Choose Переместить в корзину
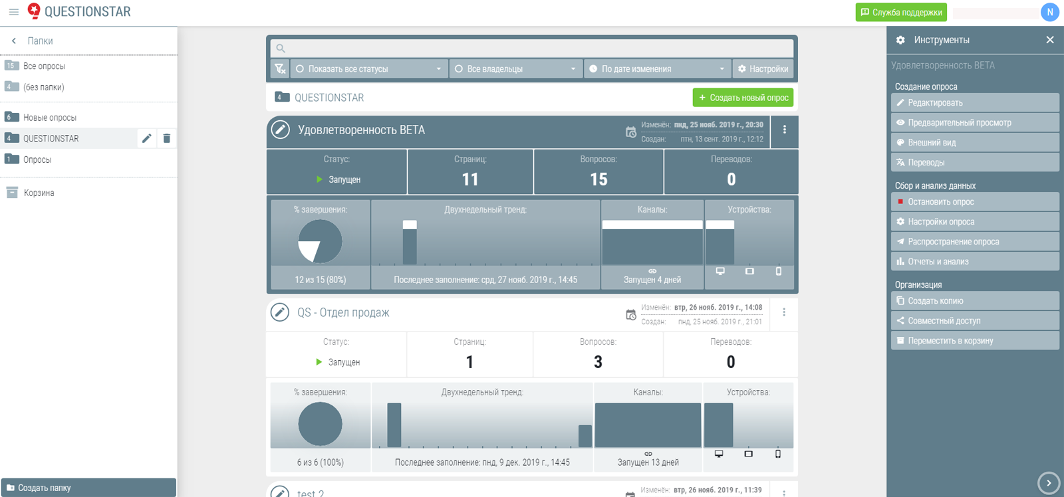Image resolution: width=1064 pixels, height=497 pixels. pos(975,341)
